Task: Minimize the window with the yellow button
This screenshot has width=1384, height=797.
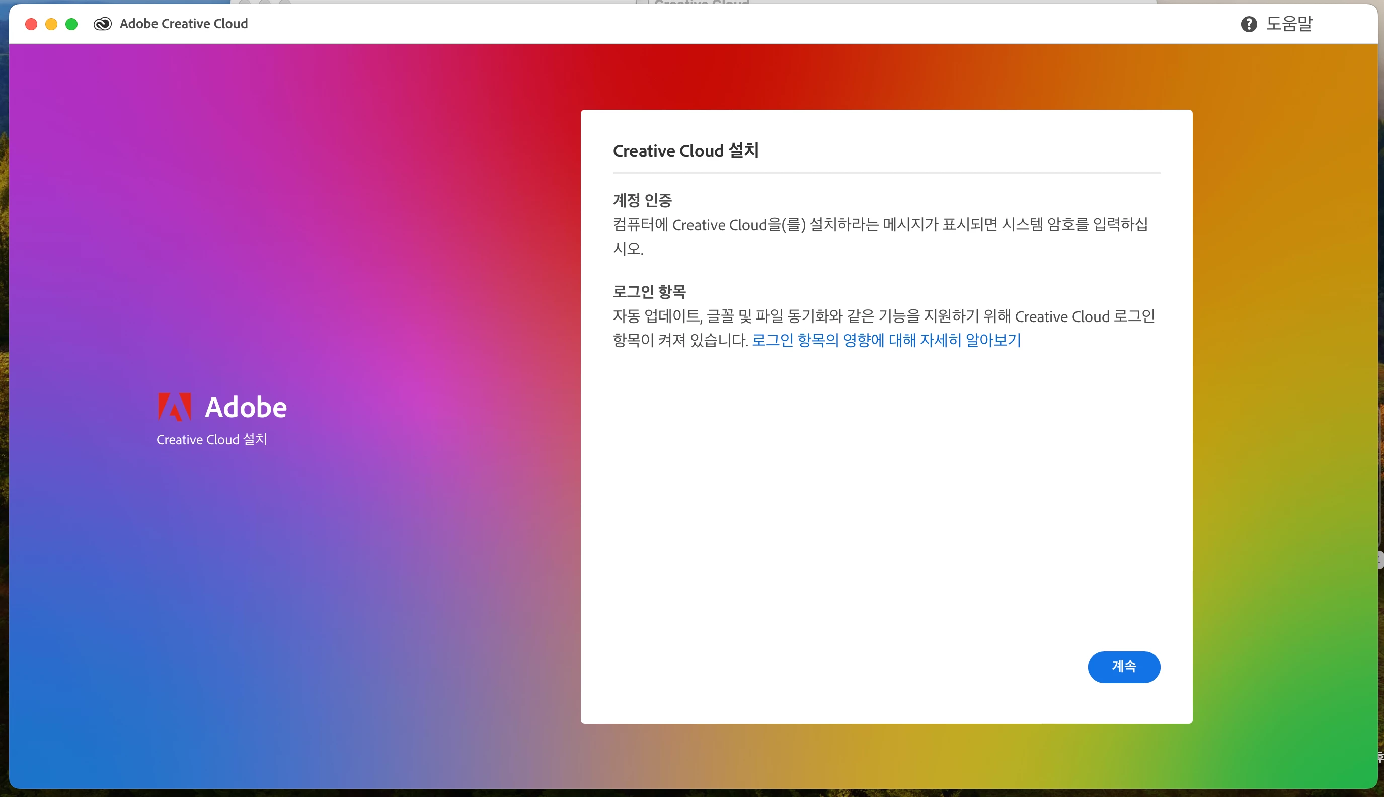Action: click(51, 24)
